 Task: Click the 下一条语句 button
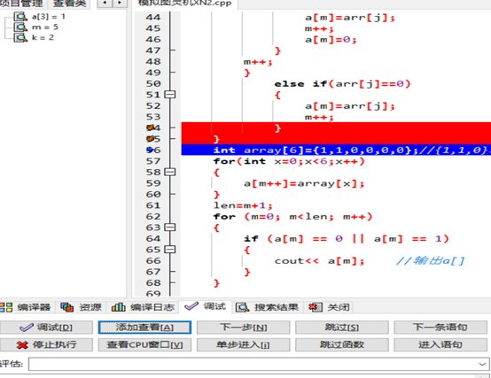[x=440, y=328]
